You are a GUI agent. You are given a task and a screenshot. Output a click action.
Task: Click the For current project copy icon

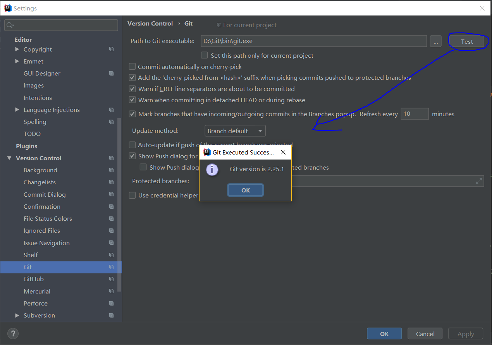pos(219,25)
